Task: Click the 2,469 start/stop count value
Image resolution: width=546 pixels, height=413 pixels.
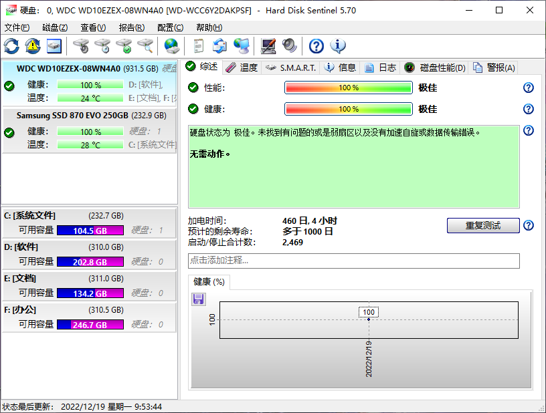Action: [292, 243]
